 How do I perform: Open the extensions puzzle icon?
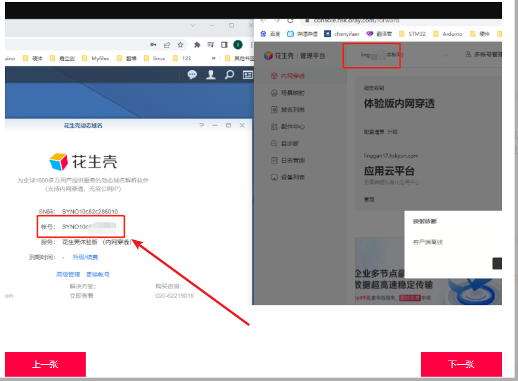(198, 45)
